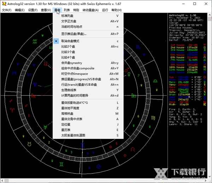Click the blue Cancer sign glyph

99,166
